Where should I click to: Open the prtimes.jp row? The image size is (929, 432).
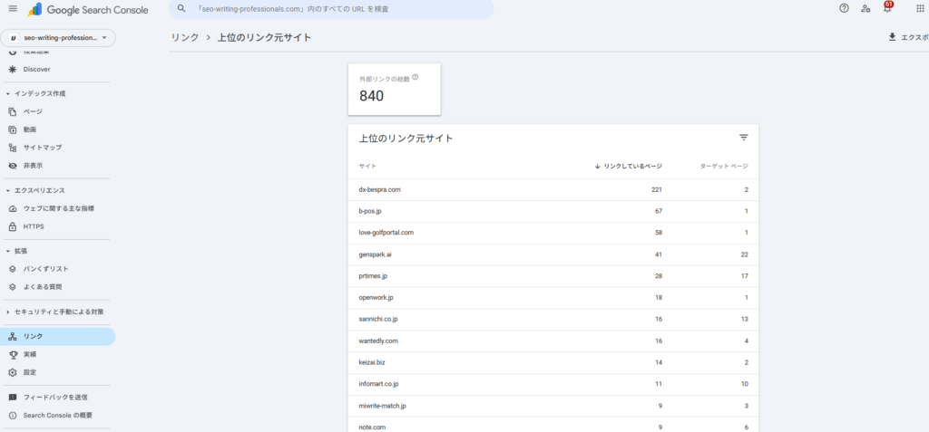(553, 276)
